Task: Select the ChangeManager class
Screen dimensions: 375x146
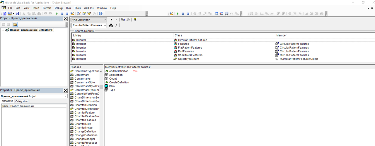Action: [x=85, y=139]
